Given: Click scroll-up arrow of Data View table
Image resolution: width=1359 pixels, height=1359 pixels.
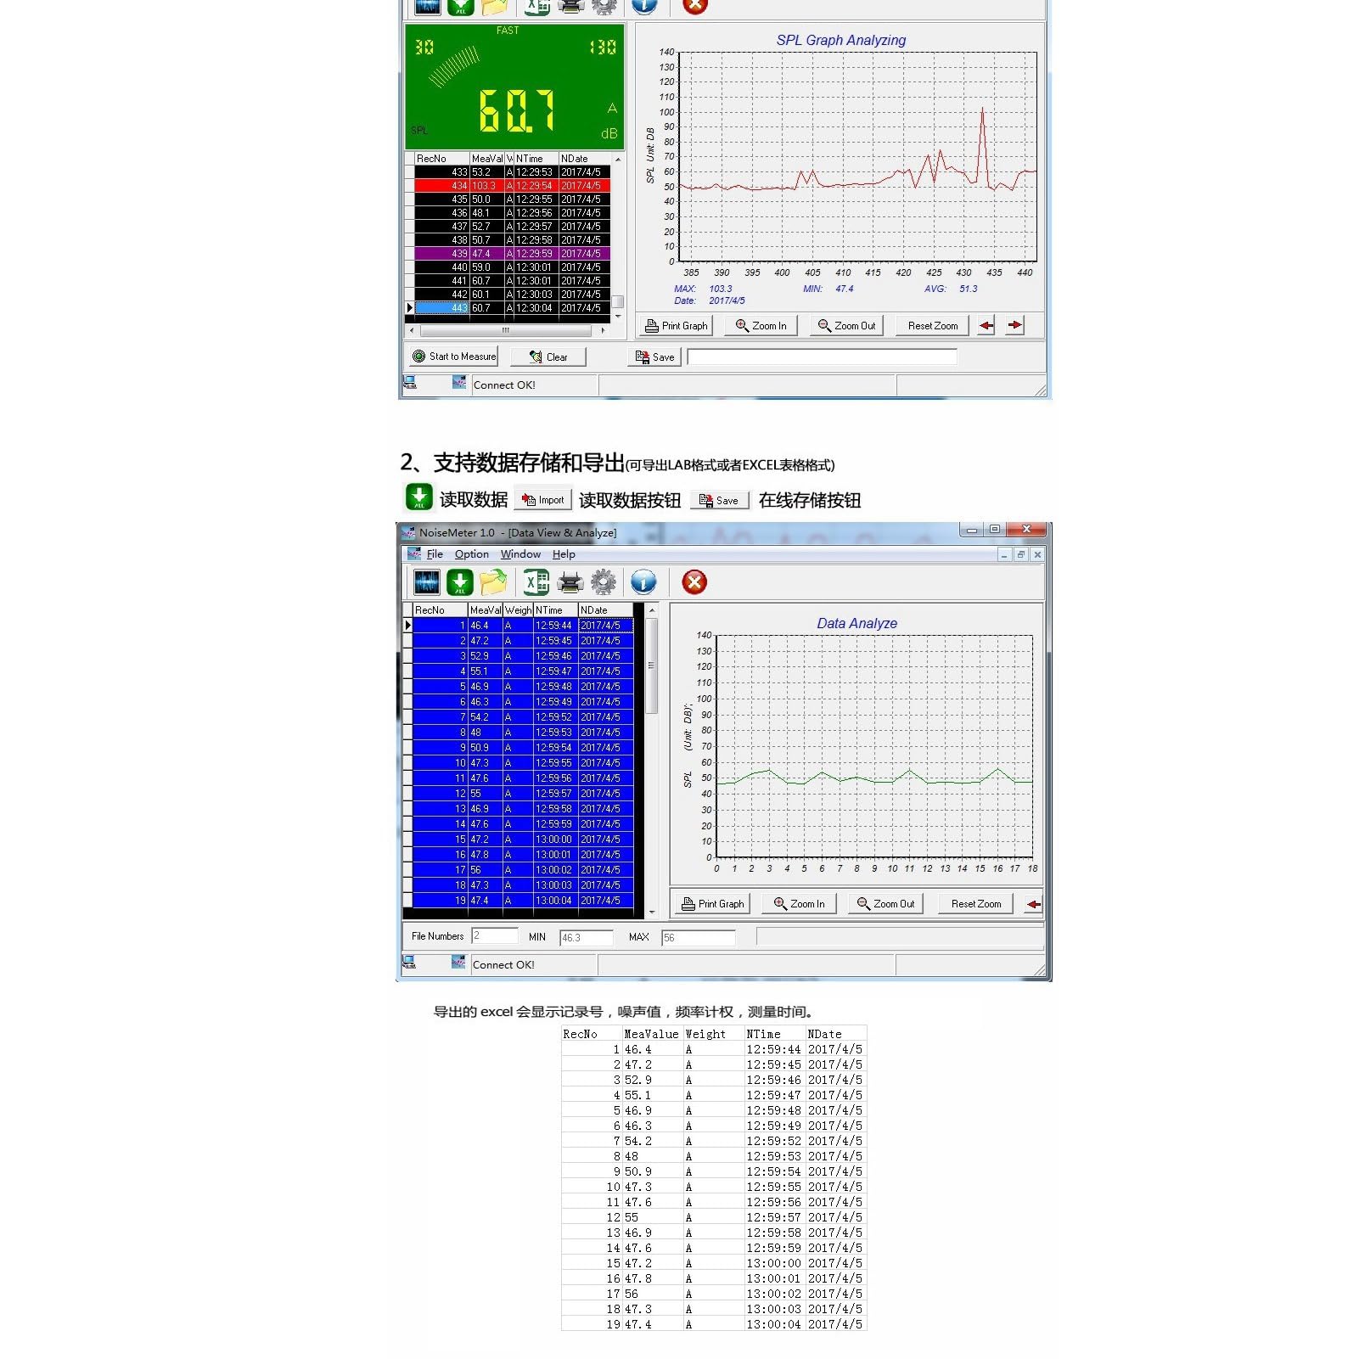Looking at the screenshot, I should click(652, 610).
